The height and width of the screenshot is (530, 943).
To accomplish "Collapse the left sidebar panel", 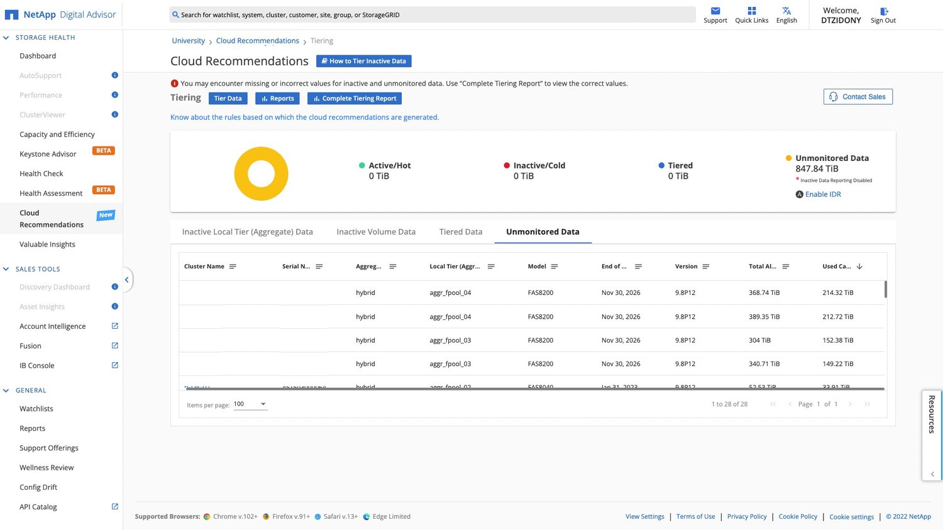I will (x=126, y=280).
